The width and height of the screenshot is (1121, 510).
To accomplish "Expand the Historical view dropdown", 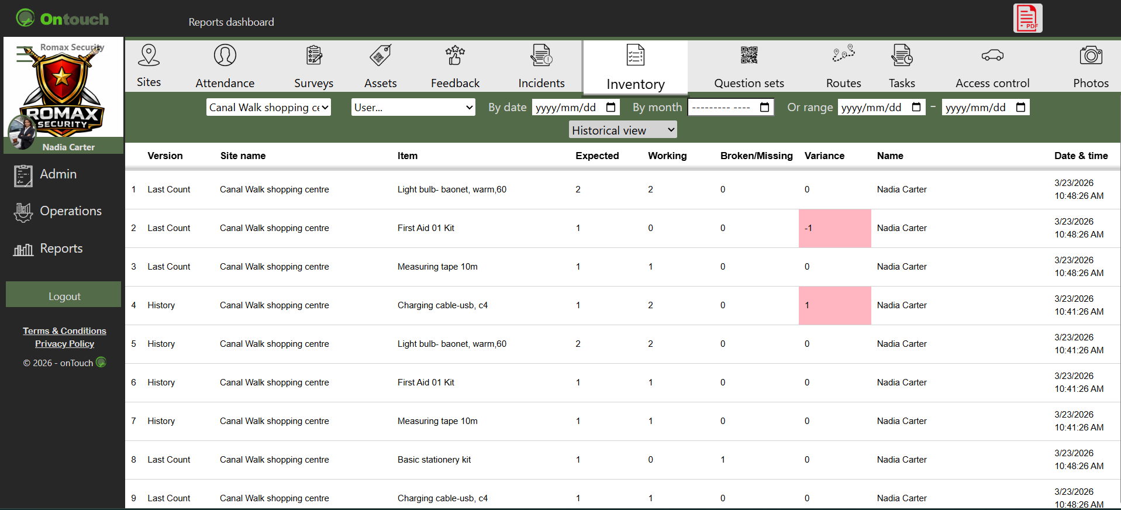I will (x=622, y=130).
